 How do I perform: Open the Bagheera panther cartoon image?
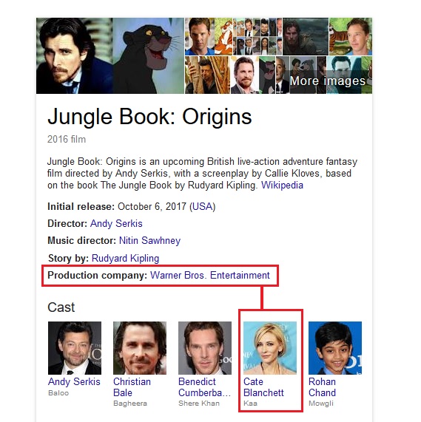click(149, 55)
